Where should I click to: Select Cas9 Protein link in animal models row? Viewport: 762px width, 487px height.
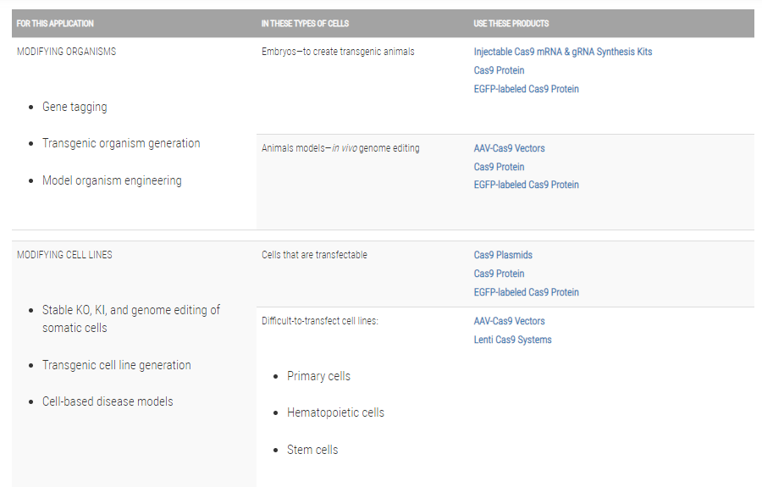499,167
